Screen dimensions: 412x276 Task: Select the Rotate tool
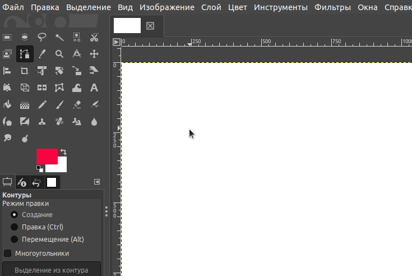(x=59, y=71)
